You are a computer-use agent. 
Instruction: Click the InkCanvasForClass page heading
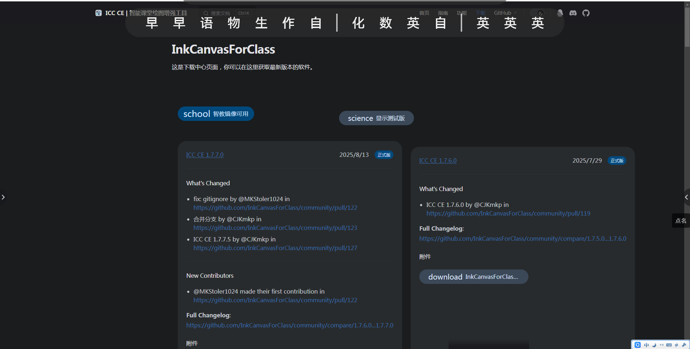click(x=223, y=49)
